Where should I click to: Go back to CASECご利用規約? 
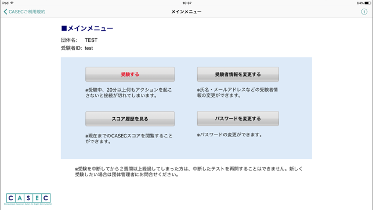point(24,12)
